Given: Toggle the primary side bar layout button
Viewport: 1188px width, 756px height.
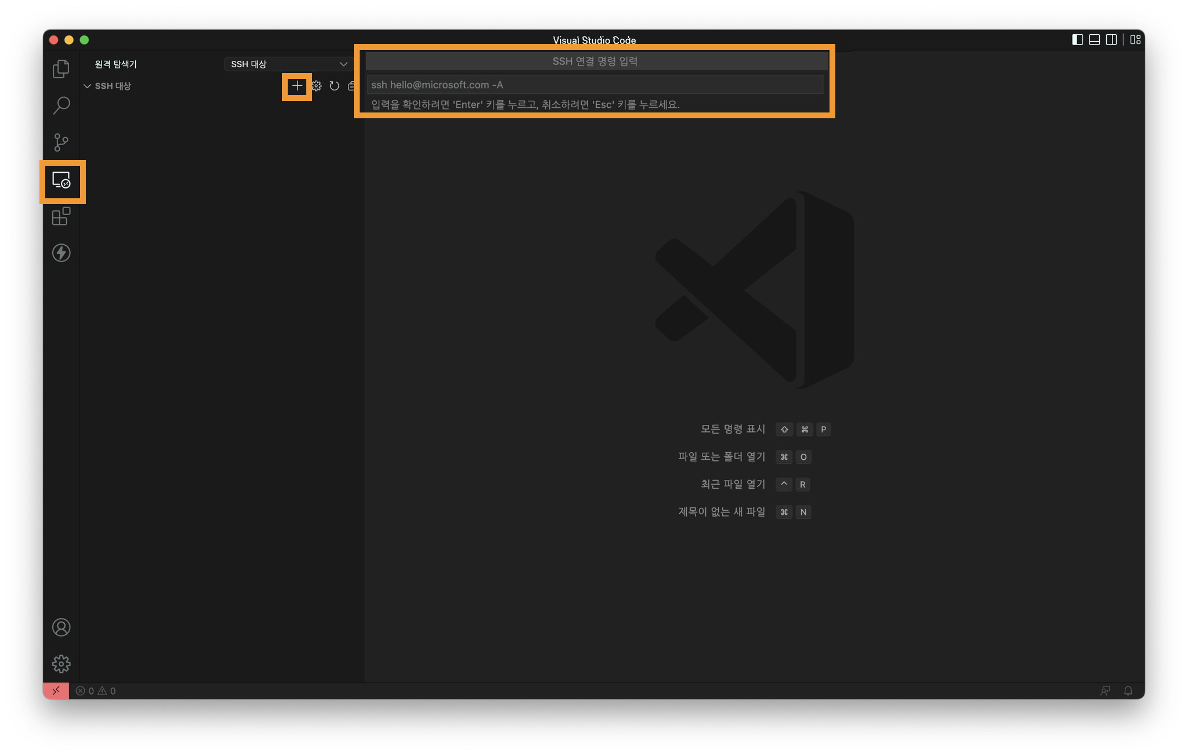Looking at the screenshot, I should [x=1077, y=39].
